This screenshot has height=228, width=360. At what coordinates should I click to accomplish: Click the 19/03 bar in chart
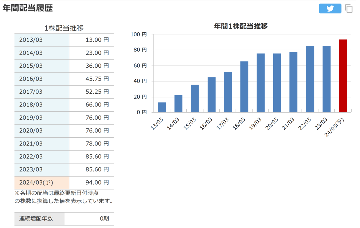pyautogui.click(x=261, y=83)
